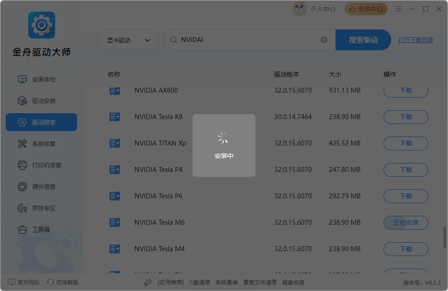Open 官方网站 link in footer
Image resolution: width=448 pixels, height=291 pixels.
(x=23, y=282)
